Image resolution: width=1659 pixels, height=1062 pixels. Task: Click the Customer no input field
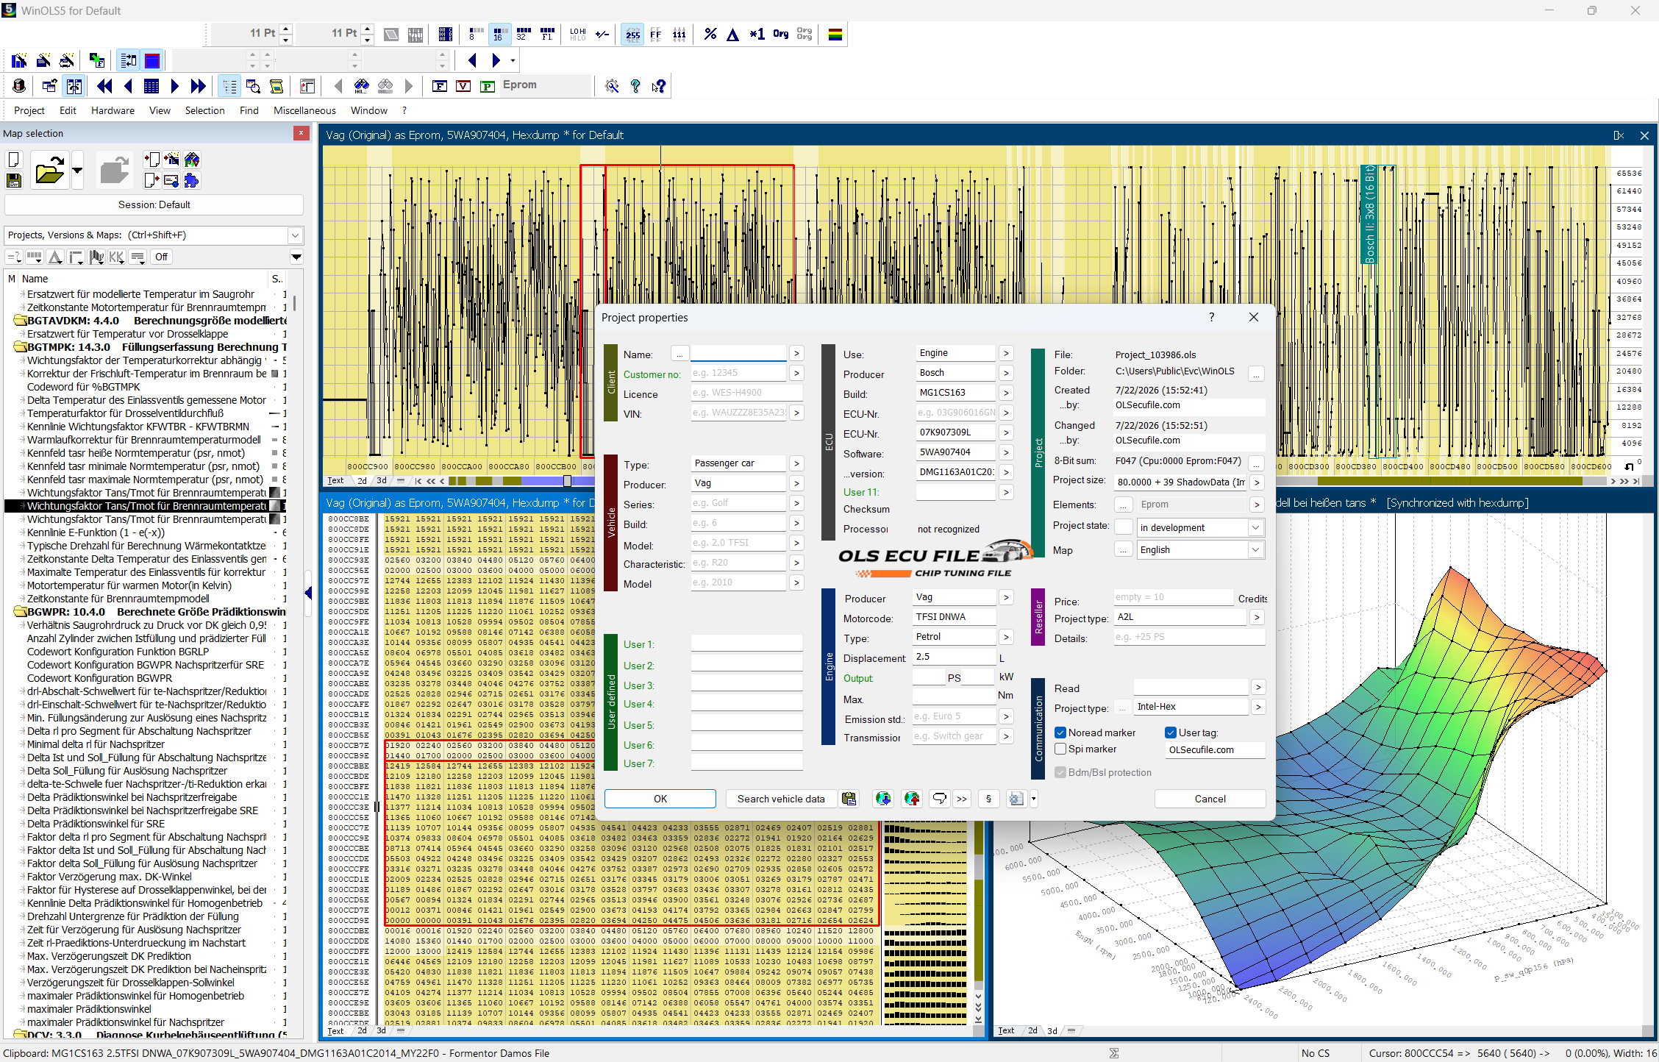pyautogui.click(x=738, y=373)
